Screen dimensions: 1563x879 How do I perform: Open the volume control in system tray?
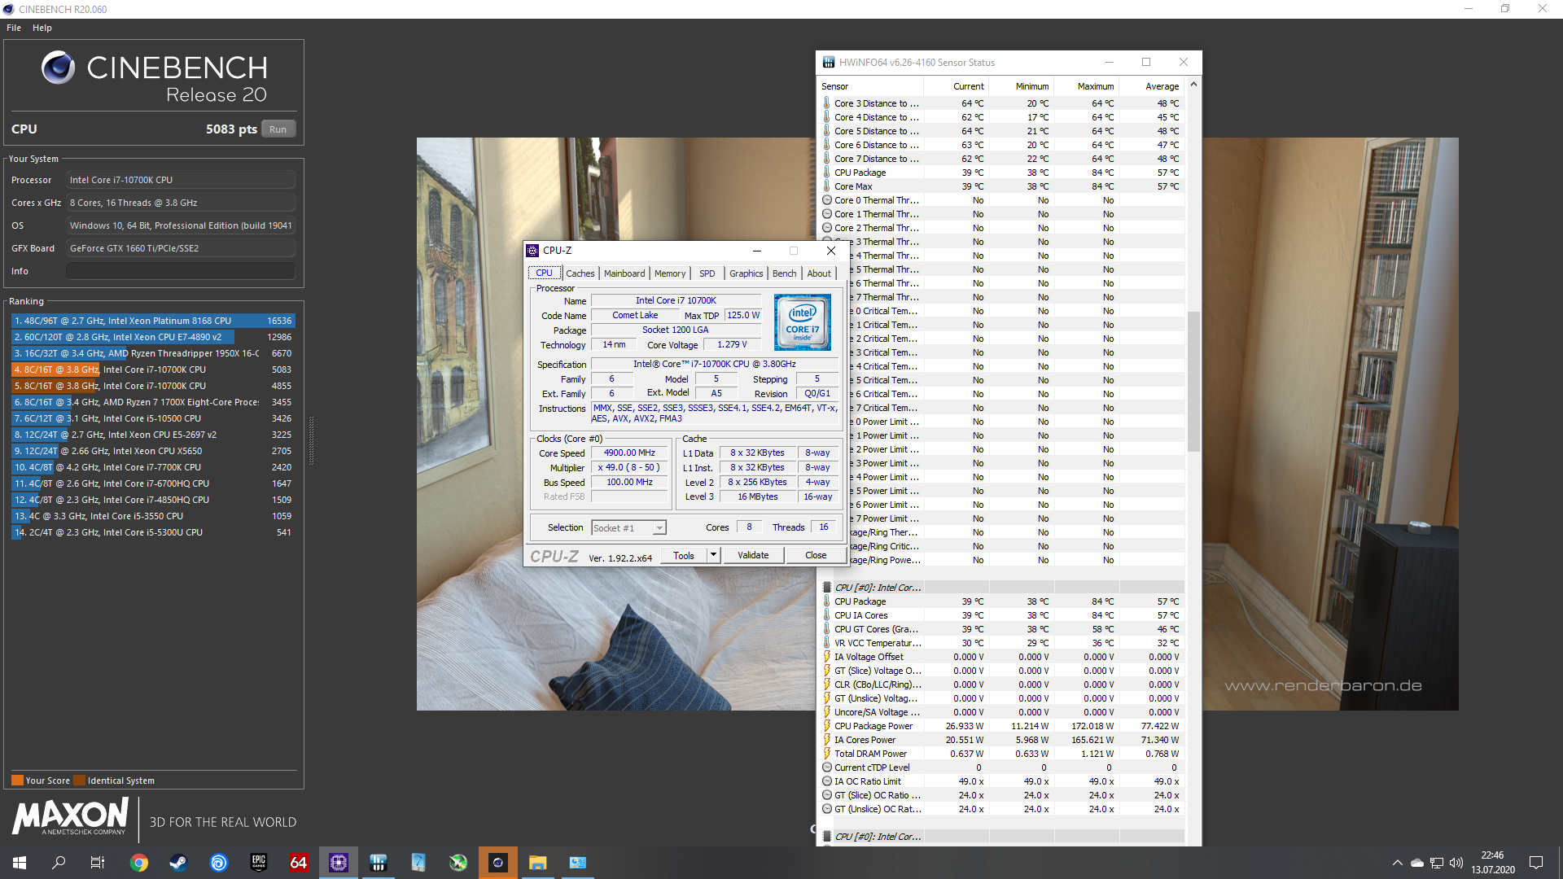click(x=1456, y=863)
